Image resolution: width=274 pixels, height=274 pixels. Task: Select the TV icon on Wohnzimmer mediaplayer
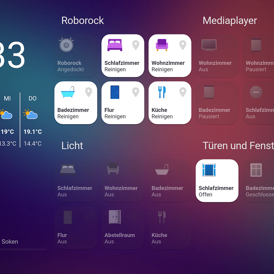209,45
